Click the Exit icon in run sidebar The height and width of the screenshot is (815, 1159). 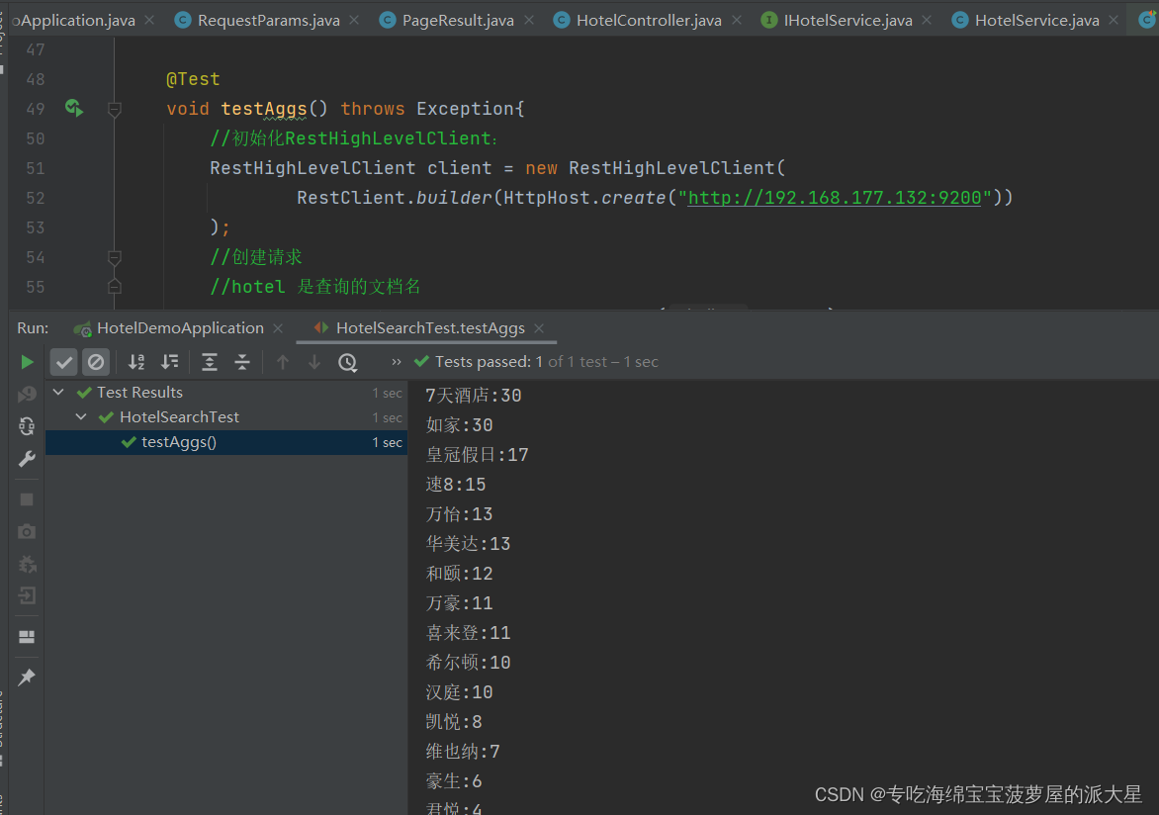click(x=27, y=596)
